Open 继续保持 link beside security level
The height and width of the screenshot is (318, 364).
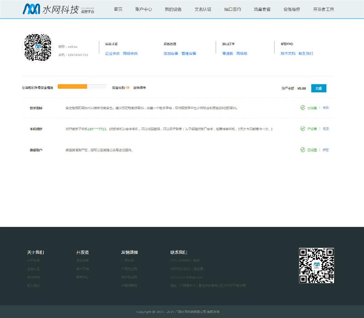point(139,88)
